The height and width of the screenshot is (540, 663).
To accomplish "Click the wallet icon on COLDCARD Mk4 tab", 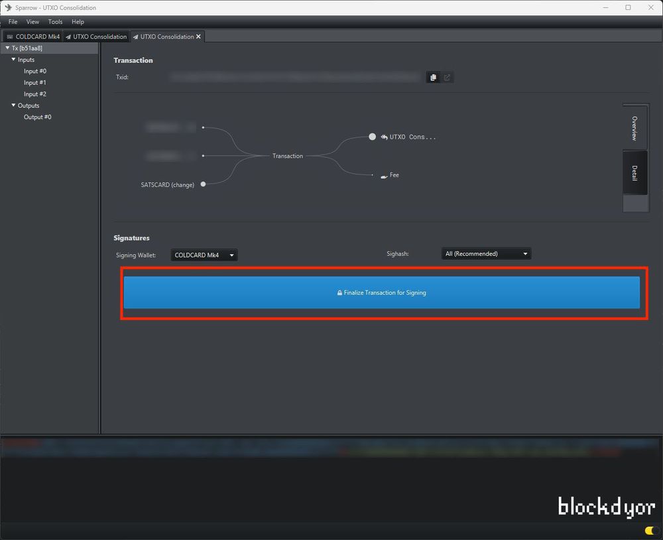I will [10, 37].
